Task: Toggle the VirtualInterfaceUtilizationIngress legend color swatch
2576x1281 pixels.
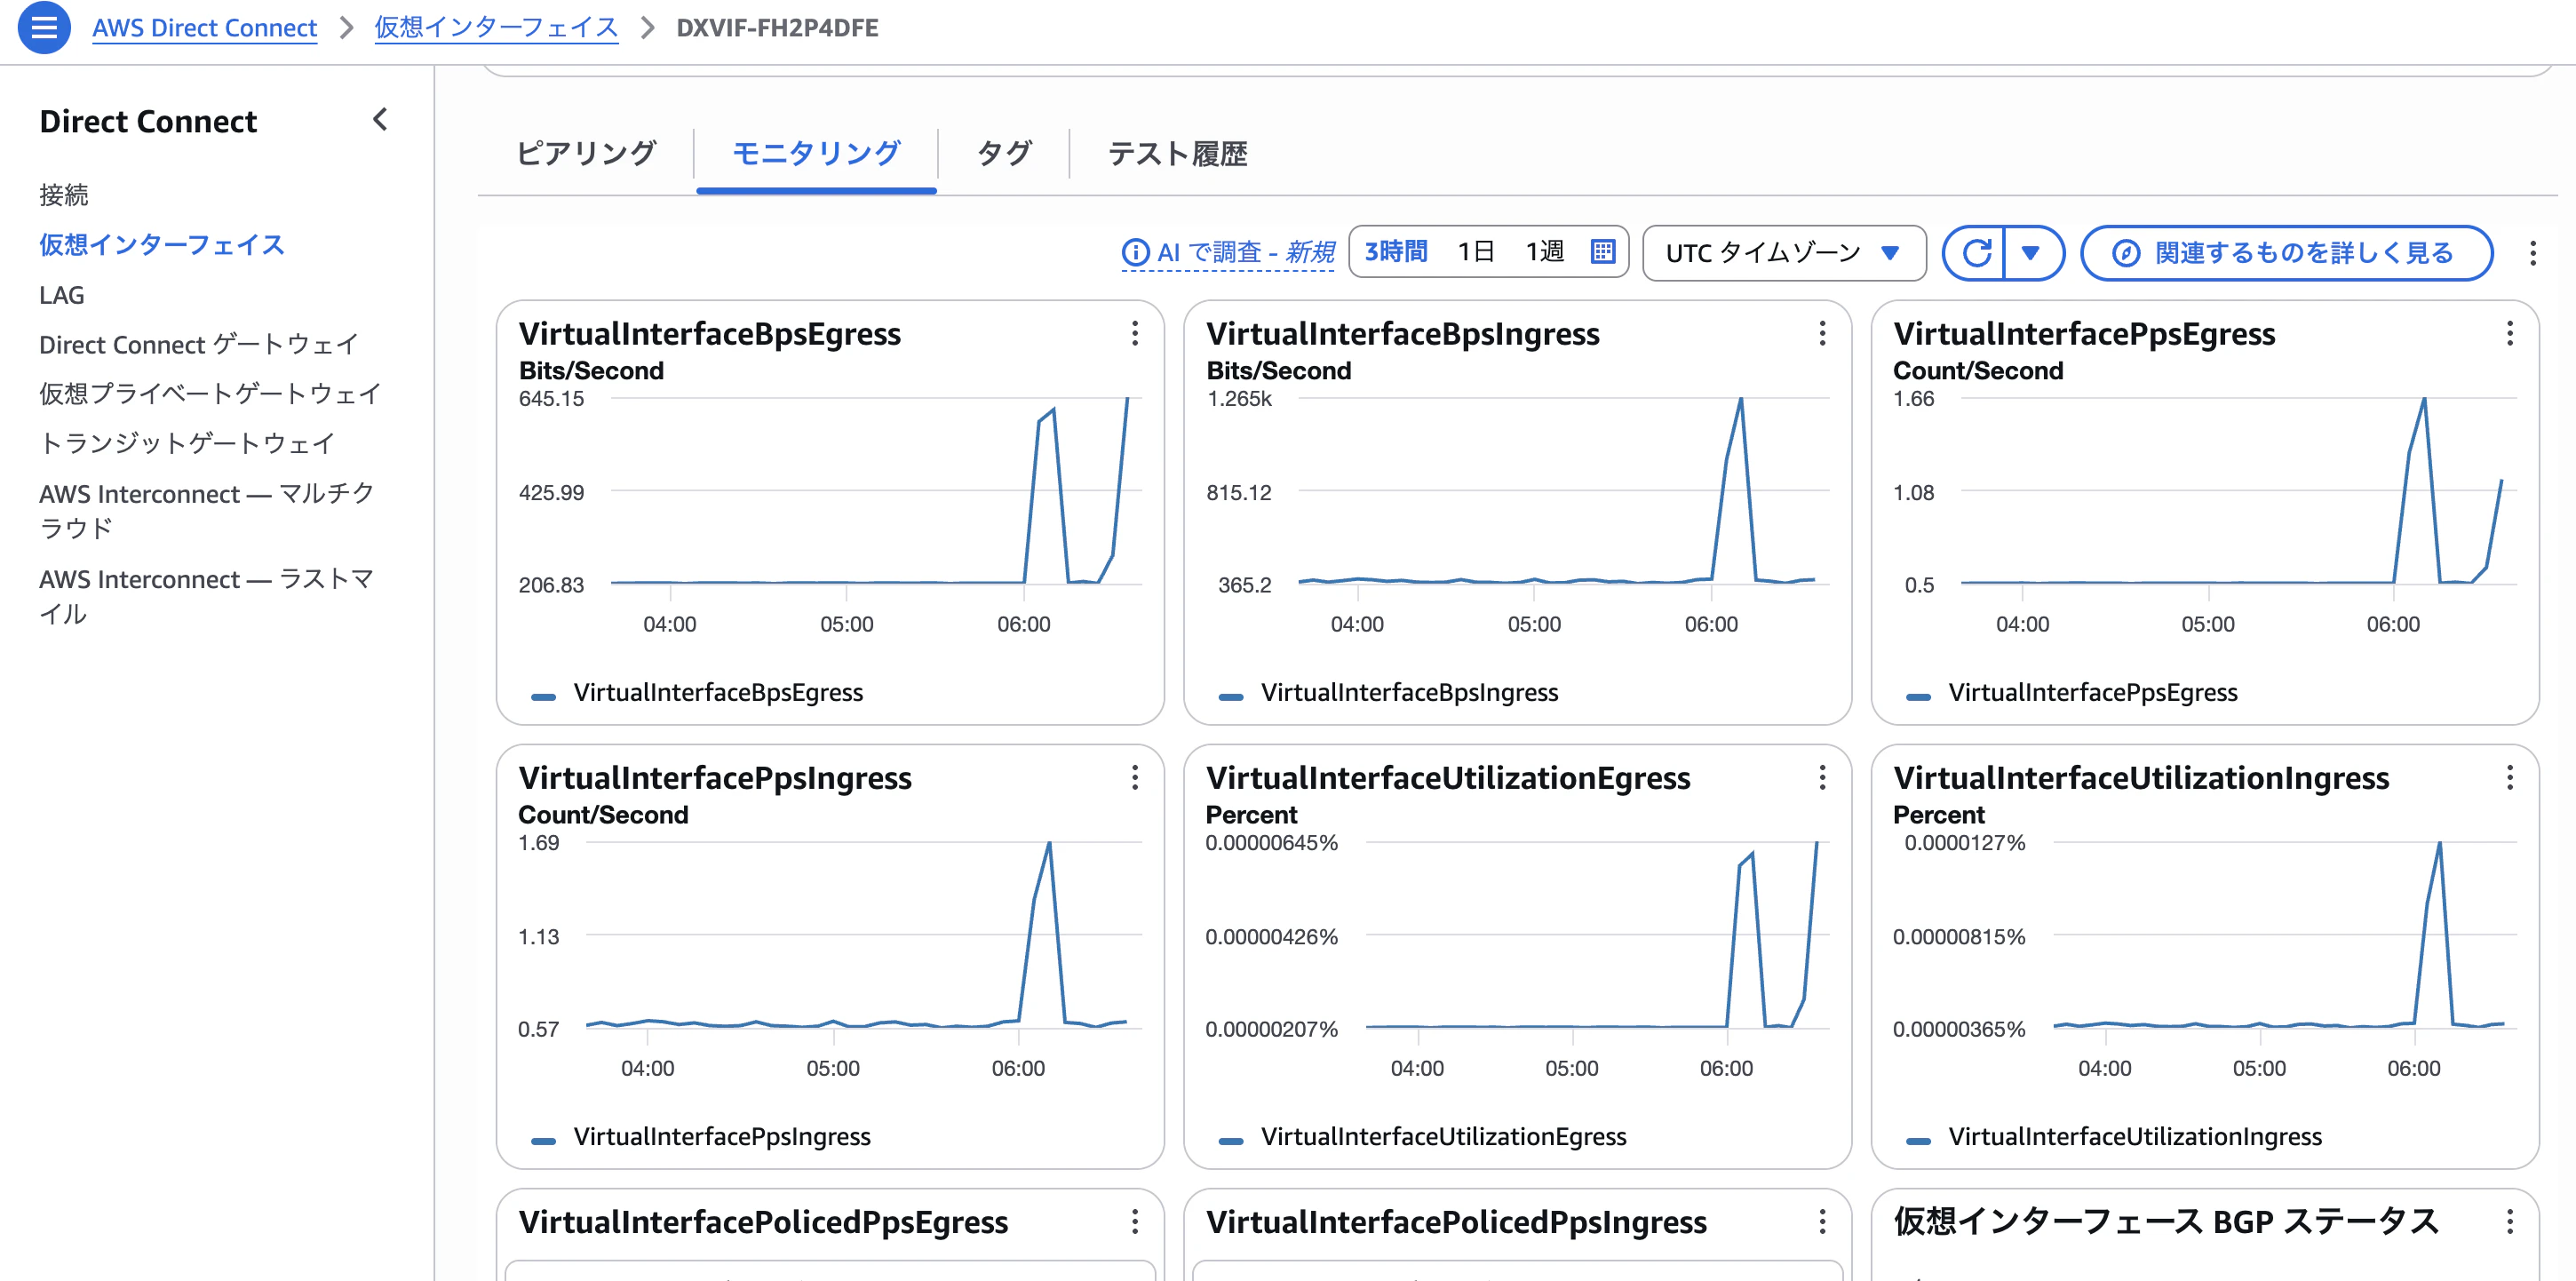Action: click(x=1918, y=1140)
